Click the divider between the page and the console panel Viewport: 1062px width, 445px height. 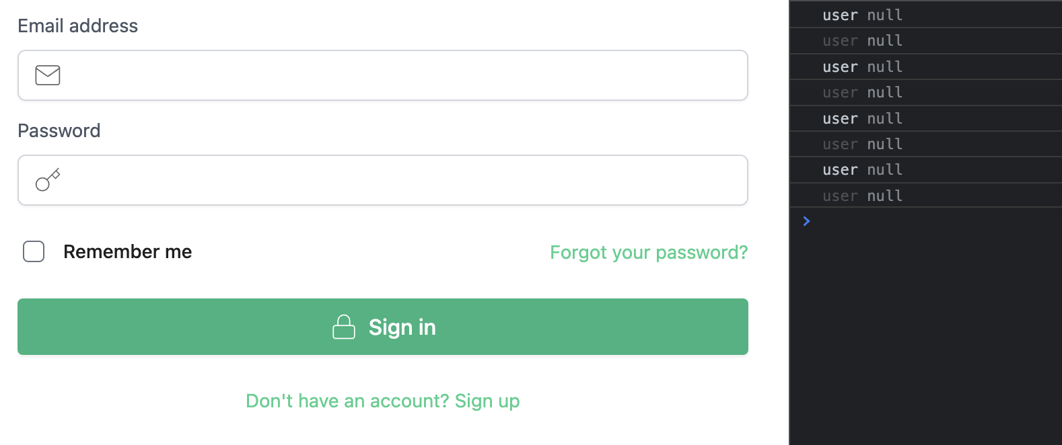789,222
